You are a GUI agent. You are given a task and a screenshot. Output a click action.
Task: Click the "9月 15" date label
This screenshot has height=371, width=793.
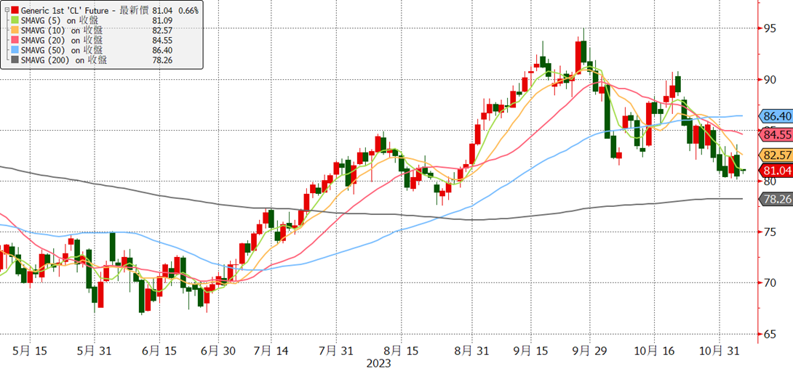530,350
